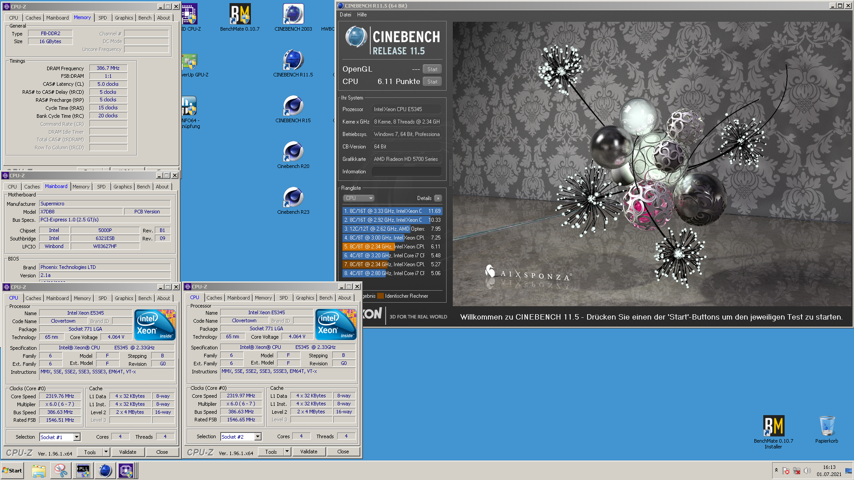
Task: Click the 3D render preview image
Action: click(x=652, y=164)
